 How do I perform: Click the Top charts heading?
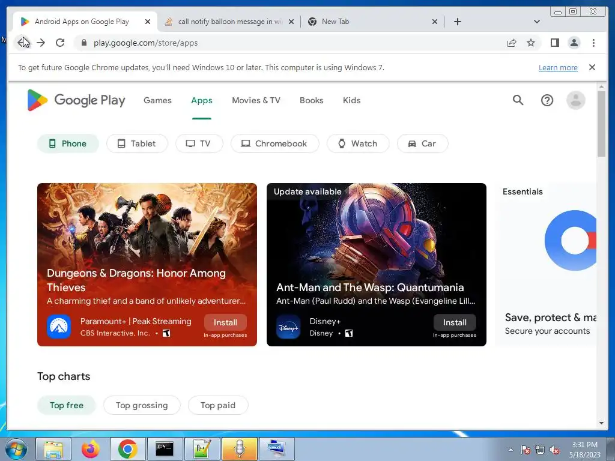click(x=64, y=376)
